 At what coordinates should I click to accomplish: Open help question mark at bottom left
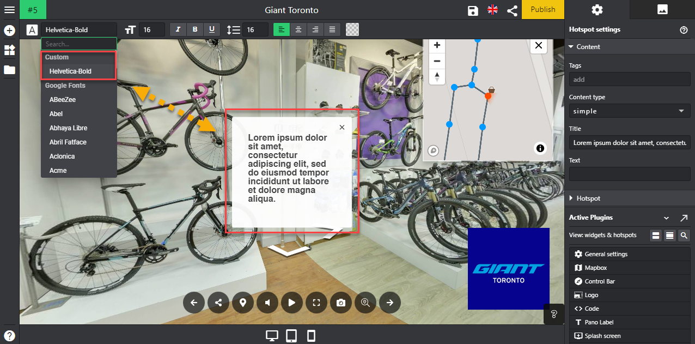pyautogui.click(x=9, y=335)
